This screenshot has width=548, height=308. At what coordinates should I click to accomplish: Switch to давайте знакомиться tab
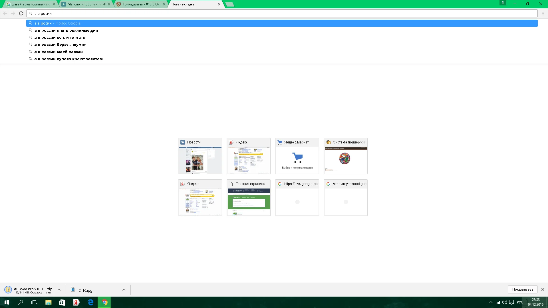tap(31, 4)
